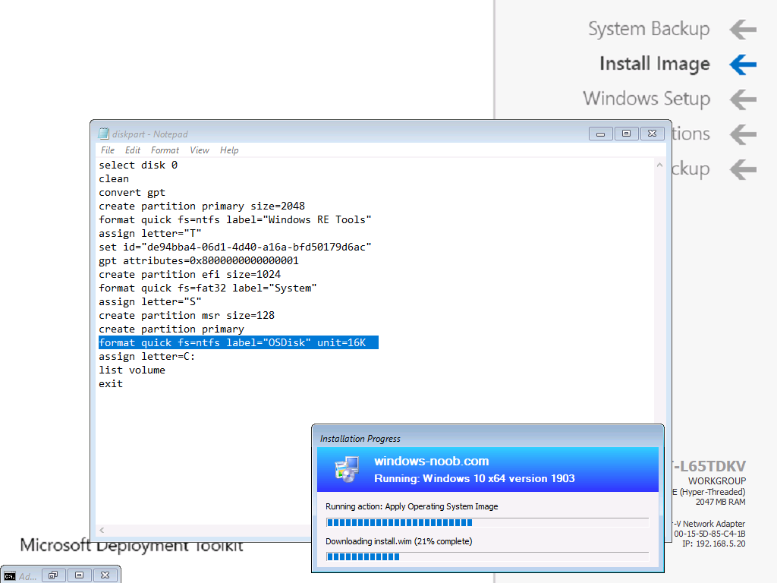
Task: Close the minimized command prompt window
Action: tap(105, 575)
